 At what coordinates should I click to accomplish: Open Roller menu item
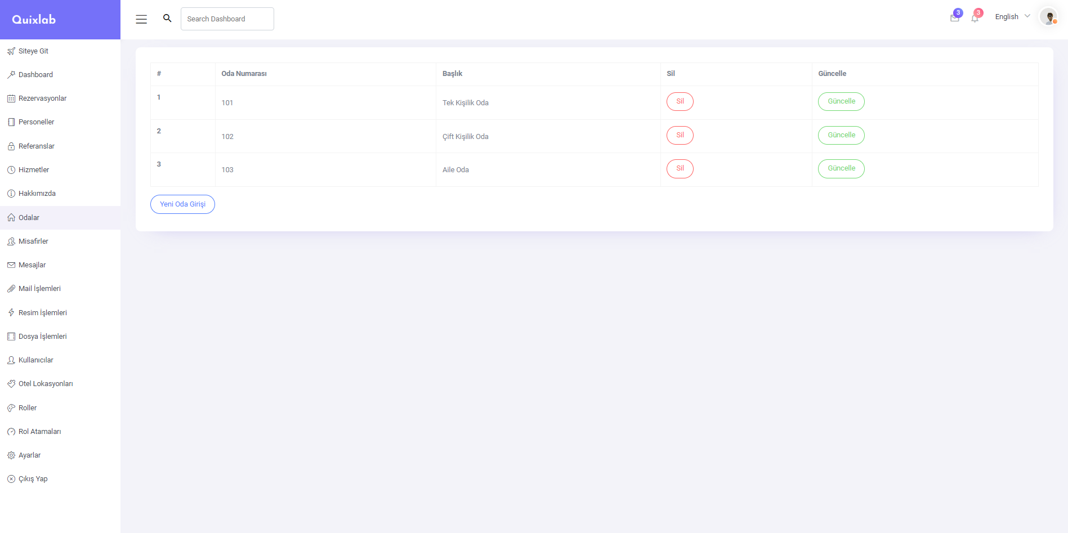coord(60,408)
